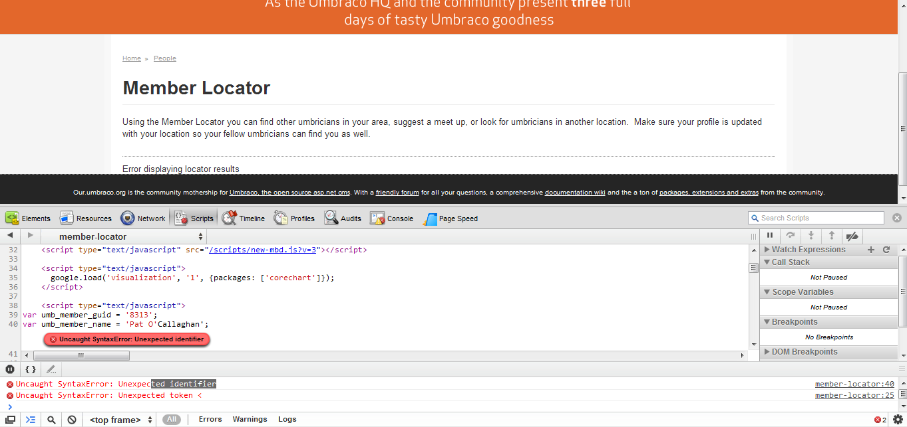This screenshot has height=427, width=907.
Task: Follow the 'Umbraco, the open source asp.net cms' link
Action: pyautogui.click(x=289, y=193)
